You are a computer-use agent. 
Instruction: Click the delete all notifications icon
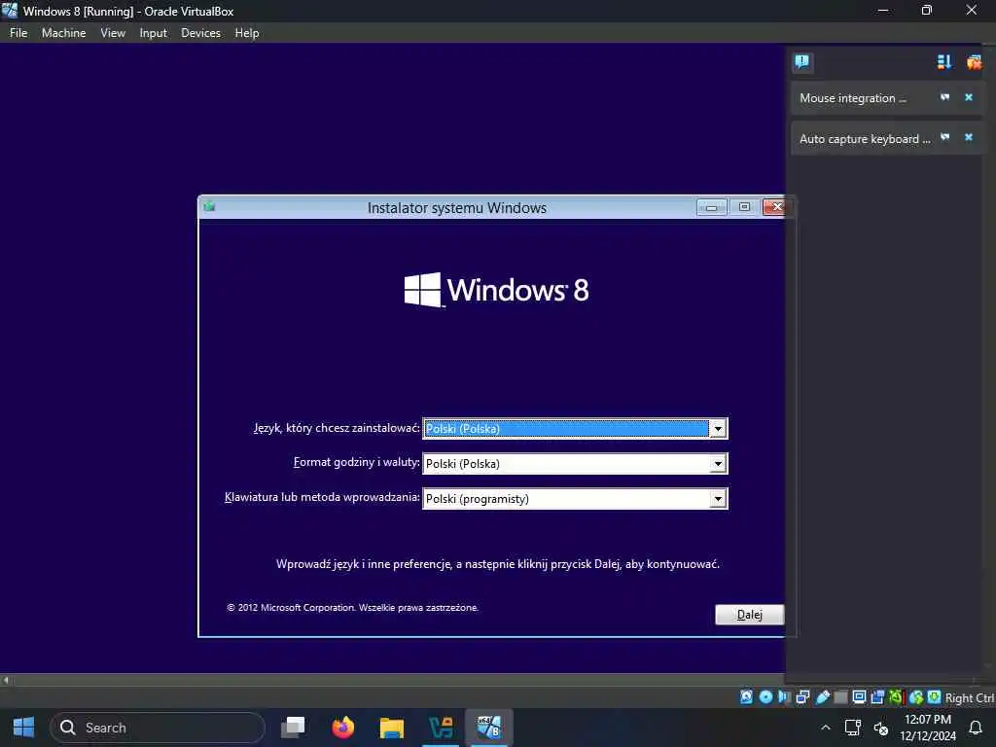[973, 61]
